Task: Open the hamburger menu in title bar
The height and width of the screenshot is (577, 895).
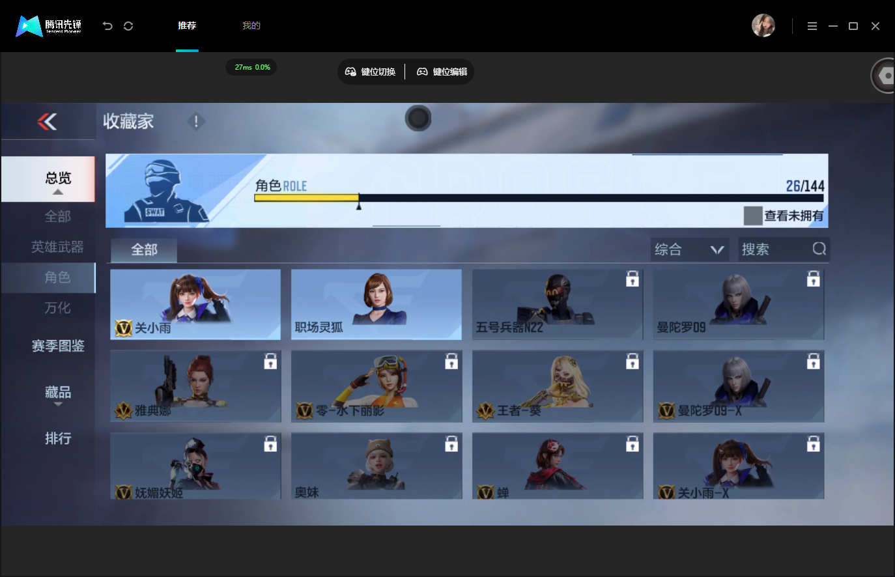Action: [812, 26]
